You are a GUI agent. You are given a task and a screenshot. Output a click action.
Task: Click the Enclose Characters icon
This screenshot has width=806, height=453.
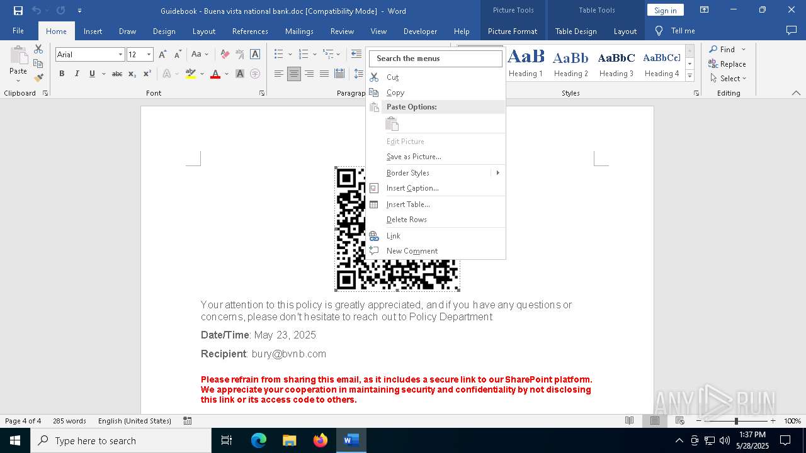255,74
